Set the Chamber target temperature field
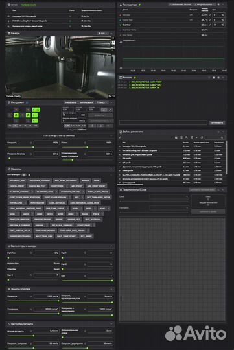 (x=218, y=25)
